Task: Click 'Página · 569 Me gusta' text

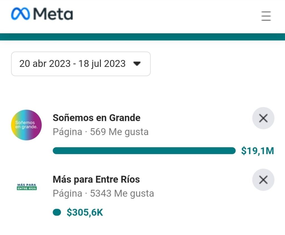Action: click(x=100, y=132)
